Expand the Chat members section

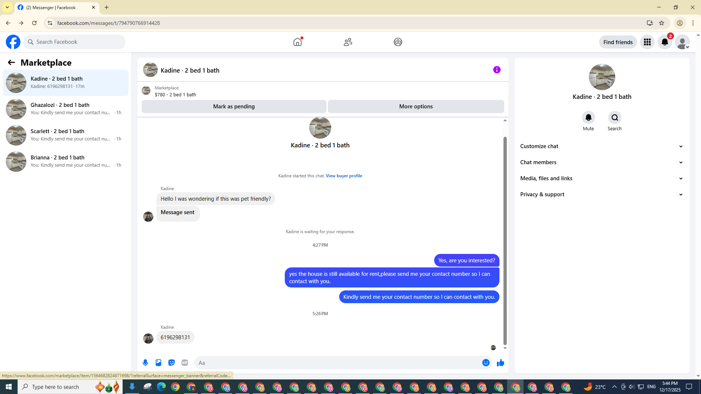coord(601,162)
